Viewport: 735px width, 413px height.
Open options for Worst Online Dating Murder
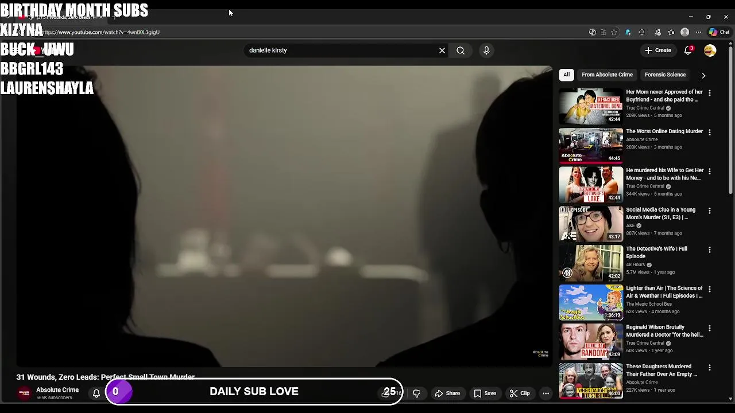710,132
